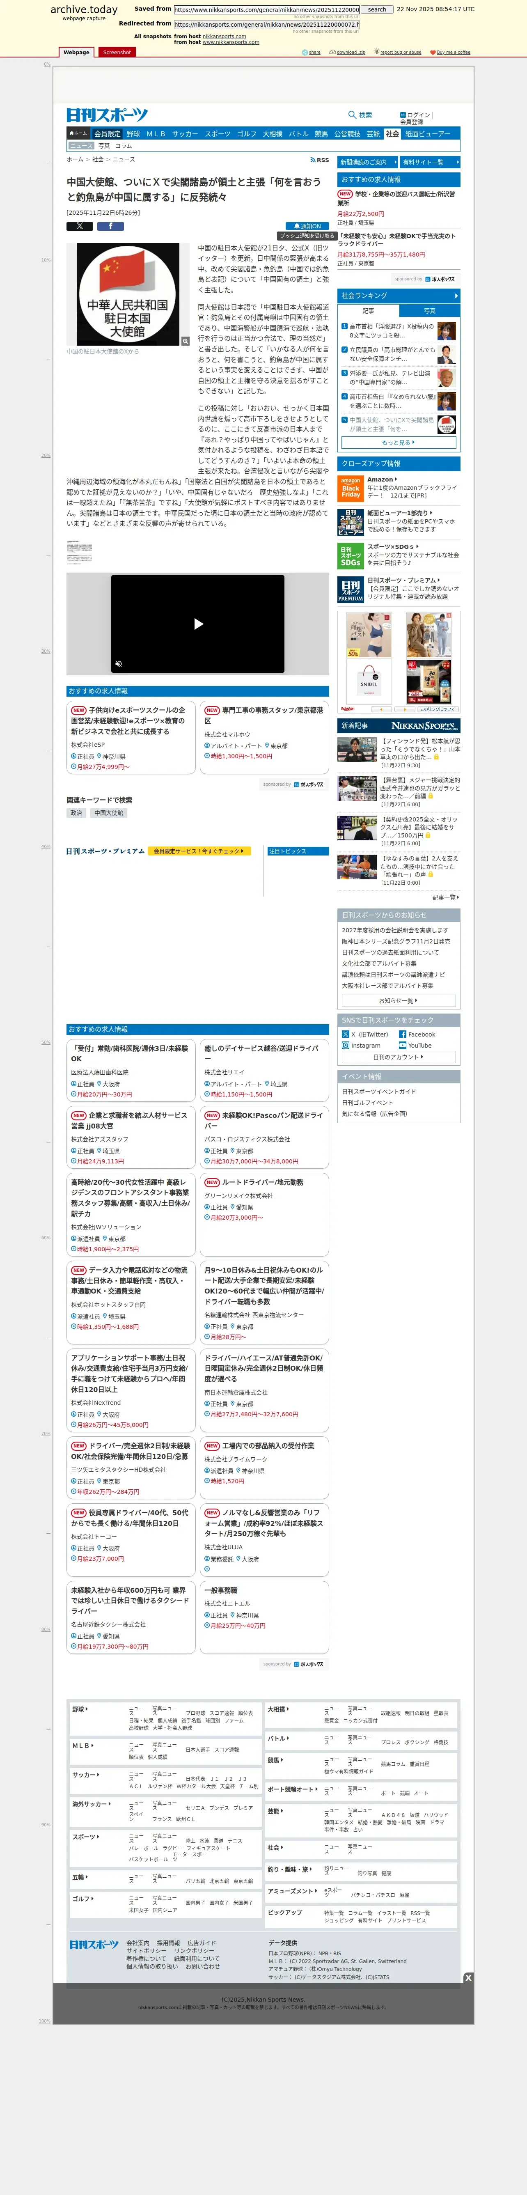527x2195 pixels.
Task: Share the article on Facebook
Action: click(x=110, y=226)
